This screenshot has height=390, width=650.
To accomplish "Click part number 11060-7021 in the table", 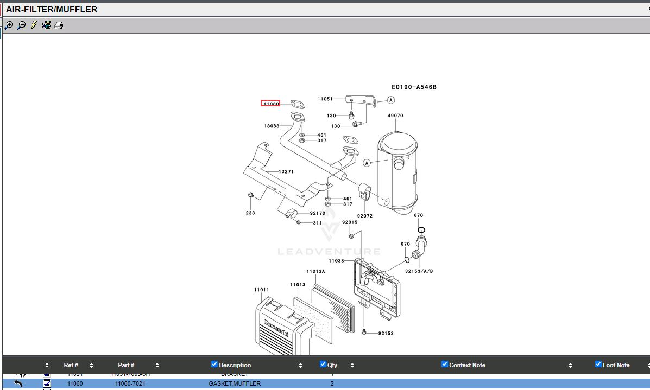I will pos(130,383).
